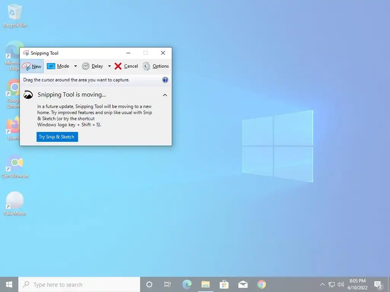The width and height of the screenshot is (390, 292).
Task: Open Microsoft Edge from the taskbar
Action: (x=187, y=284)
